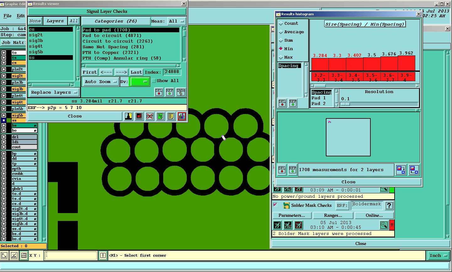Screen dimensions: 452x272
Task: Click the 3.284 red histogram bar
Action: coord(320,64)
